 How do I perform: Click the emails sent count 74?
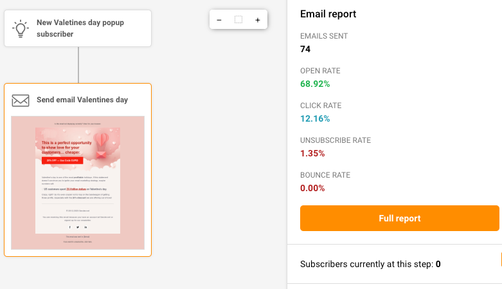pos(306,49)
